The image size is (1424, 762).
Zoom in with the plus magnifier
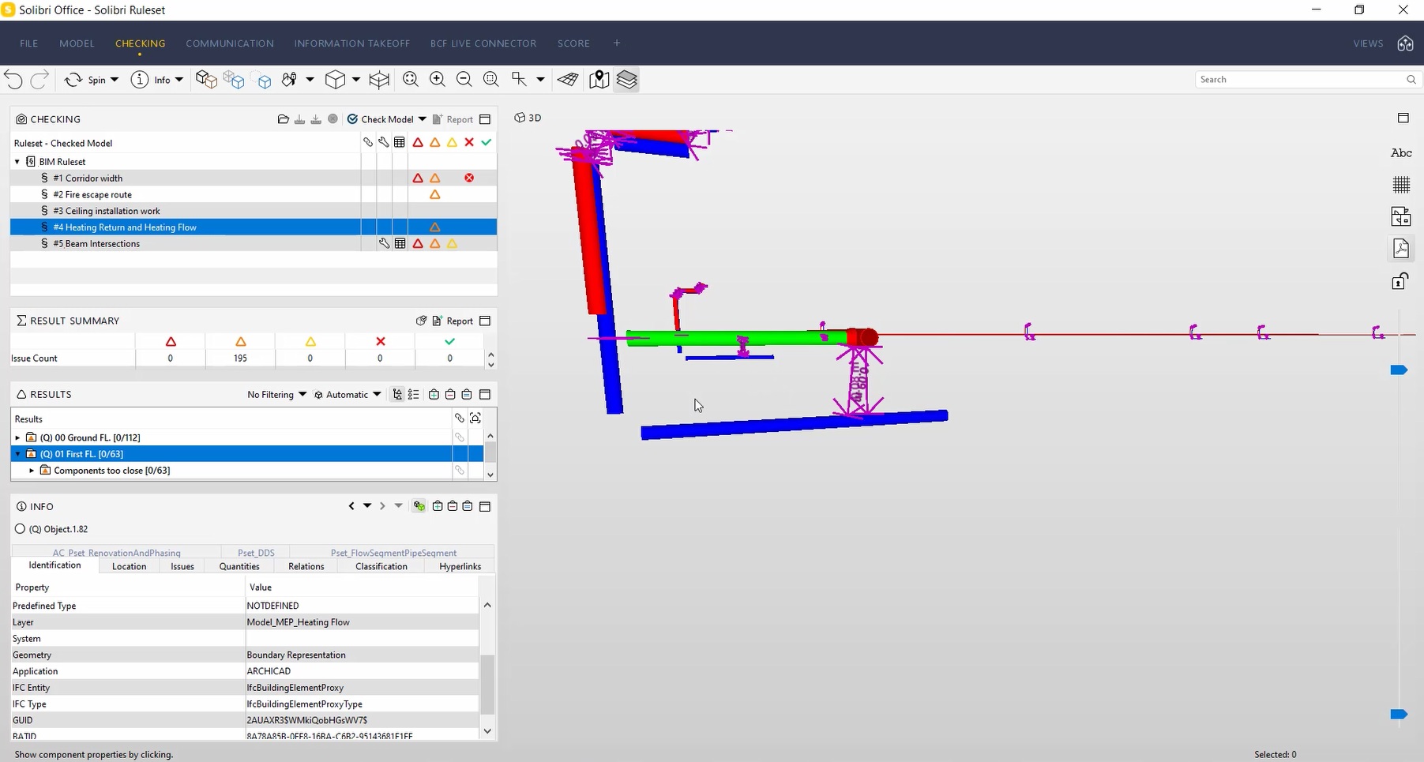point(438,80)
